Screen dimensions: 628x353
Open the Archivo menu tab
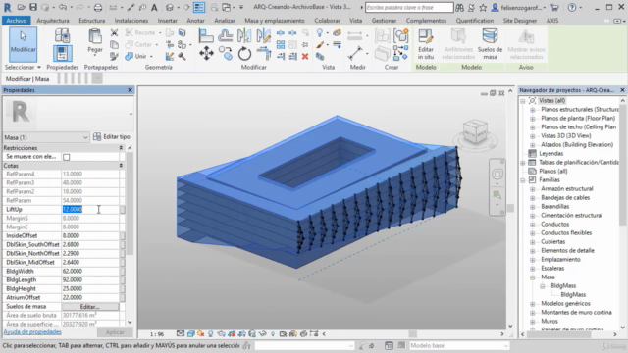pyautogui.click(x=17, y=20)
